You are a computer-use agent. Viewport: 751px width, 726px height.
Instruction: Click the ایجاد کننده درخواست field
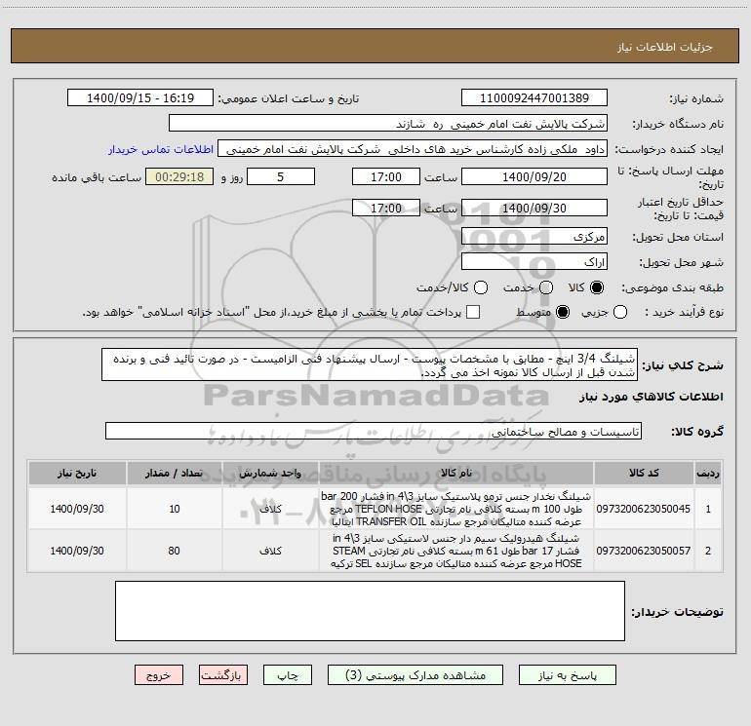pos(413,148)
